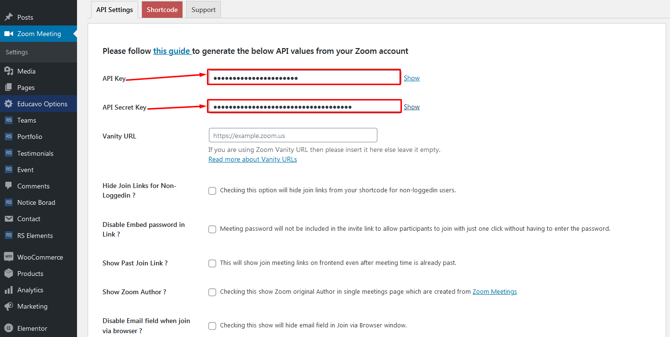Go to Products in the sidebar
The image size is (670, 337).
39,274
